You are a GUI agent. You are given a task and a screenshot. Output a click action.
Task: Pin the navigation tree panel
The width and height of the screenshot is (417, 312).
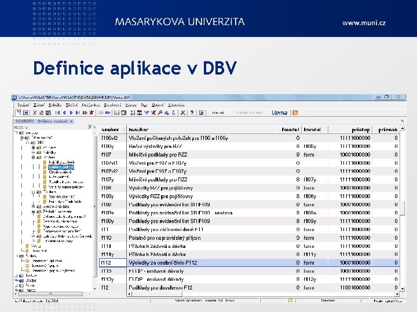pyautogui.click(x=90, y=127)
